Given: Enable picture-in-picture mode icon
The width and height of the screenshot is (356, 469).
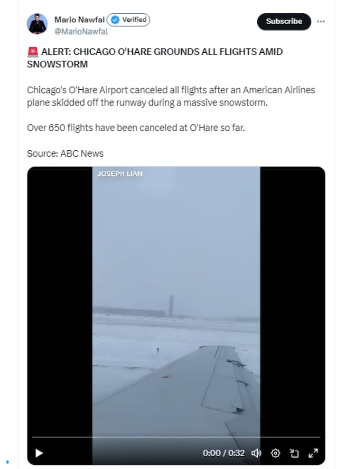Looking at the screenshot, I should pos(294,453).
